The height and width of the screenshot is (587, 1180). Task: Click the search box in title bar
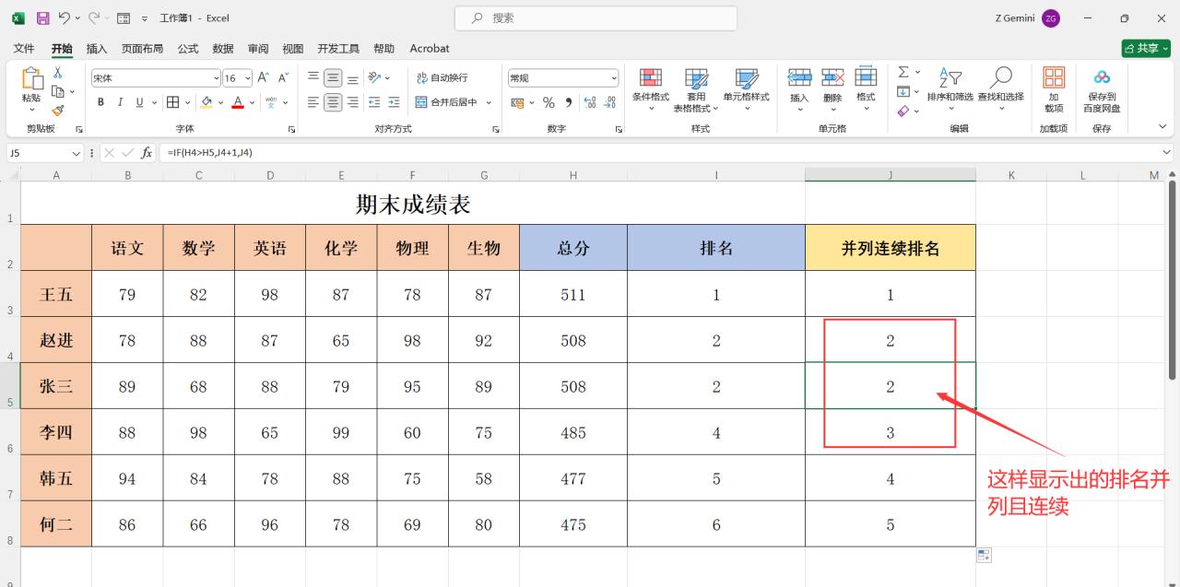[596, 18]
